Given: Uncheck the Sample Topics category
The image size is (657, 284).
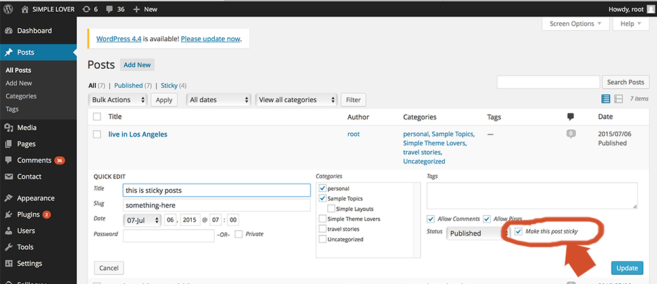Looking at the screenshot, I should click(x=322, y=198).
